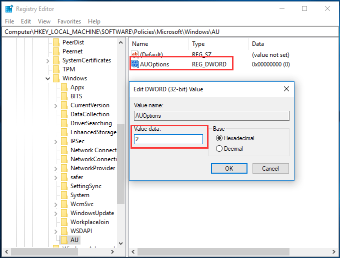Select the NetworkConnecti tree entry
This screenshot has height=258, width=340.
click(x=93, y=159)
